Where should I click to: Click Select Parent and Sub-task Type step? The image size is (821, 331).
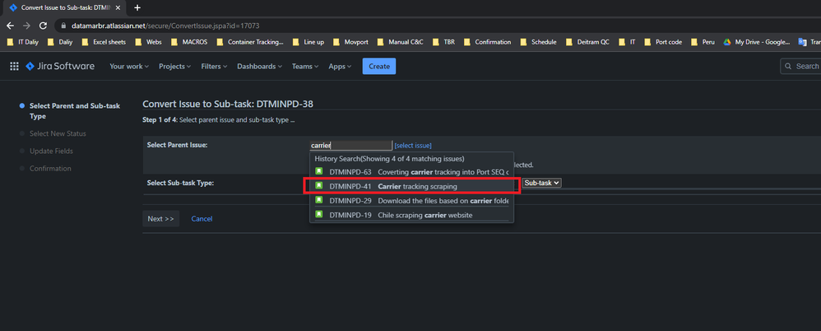coord(75,111)
